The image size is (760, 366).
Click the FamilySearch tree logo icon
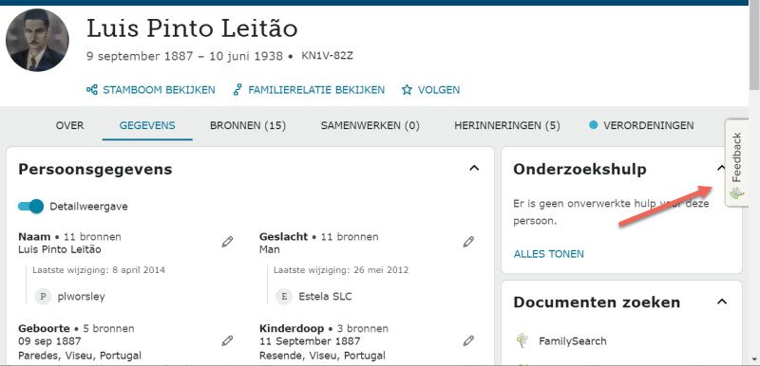pyautogui.click(x=522, y=340)
